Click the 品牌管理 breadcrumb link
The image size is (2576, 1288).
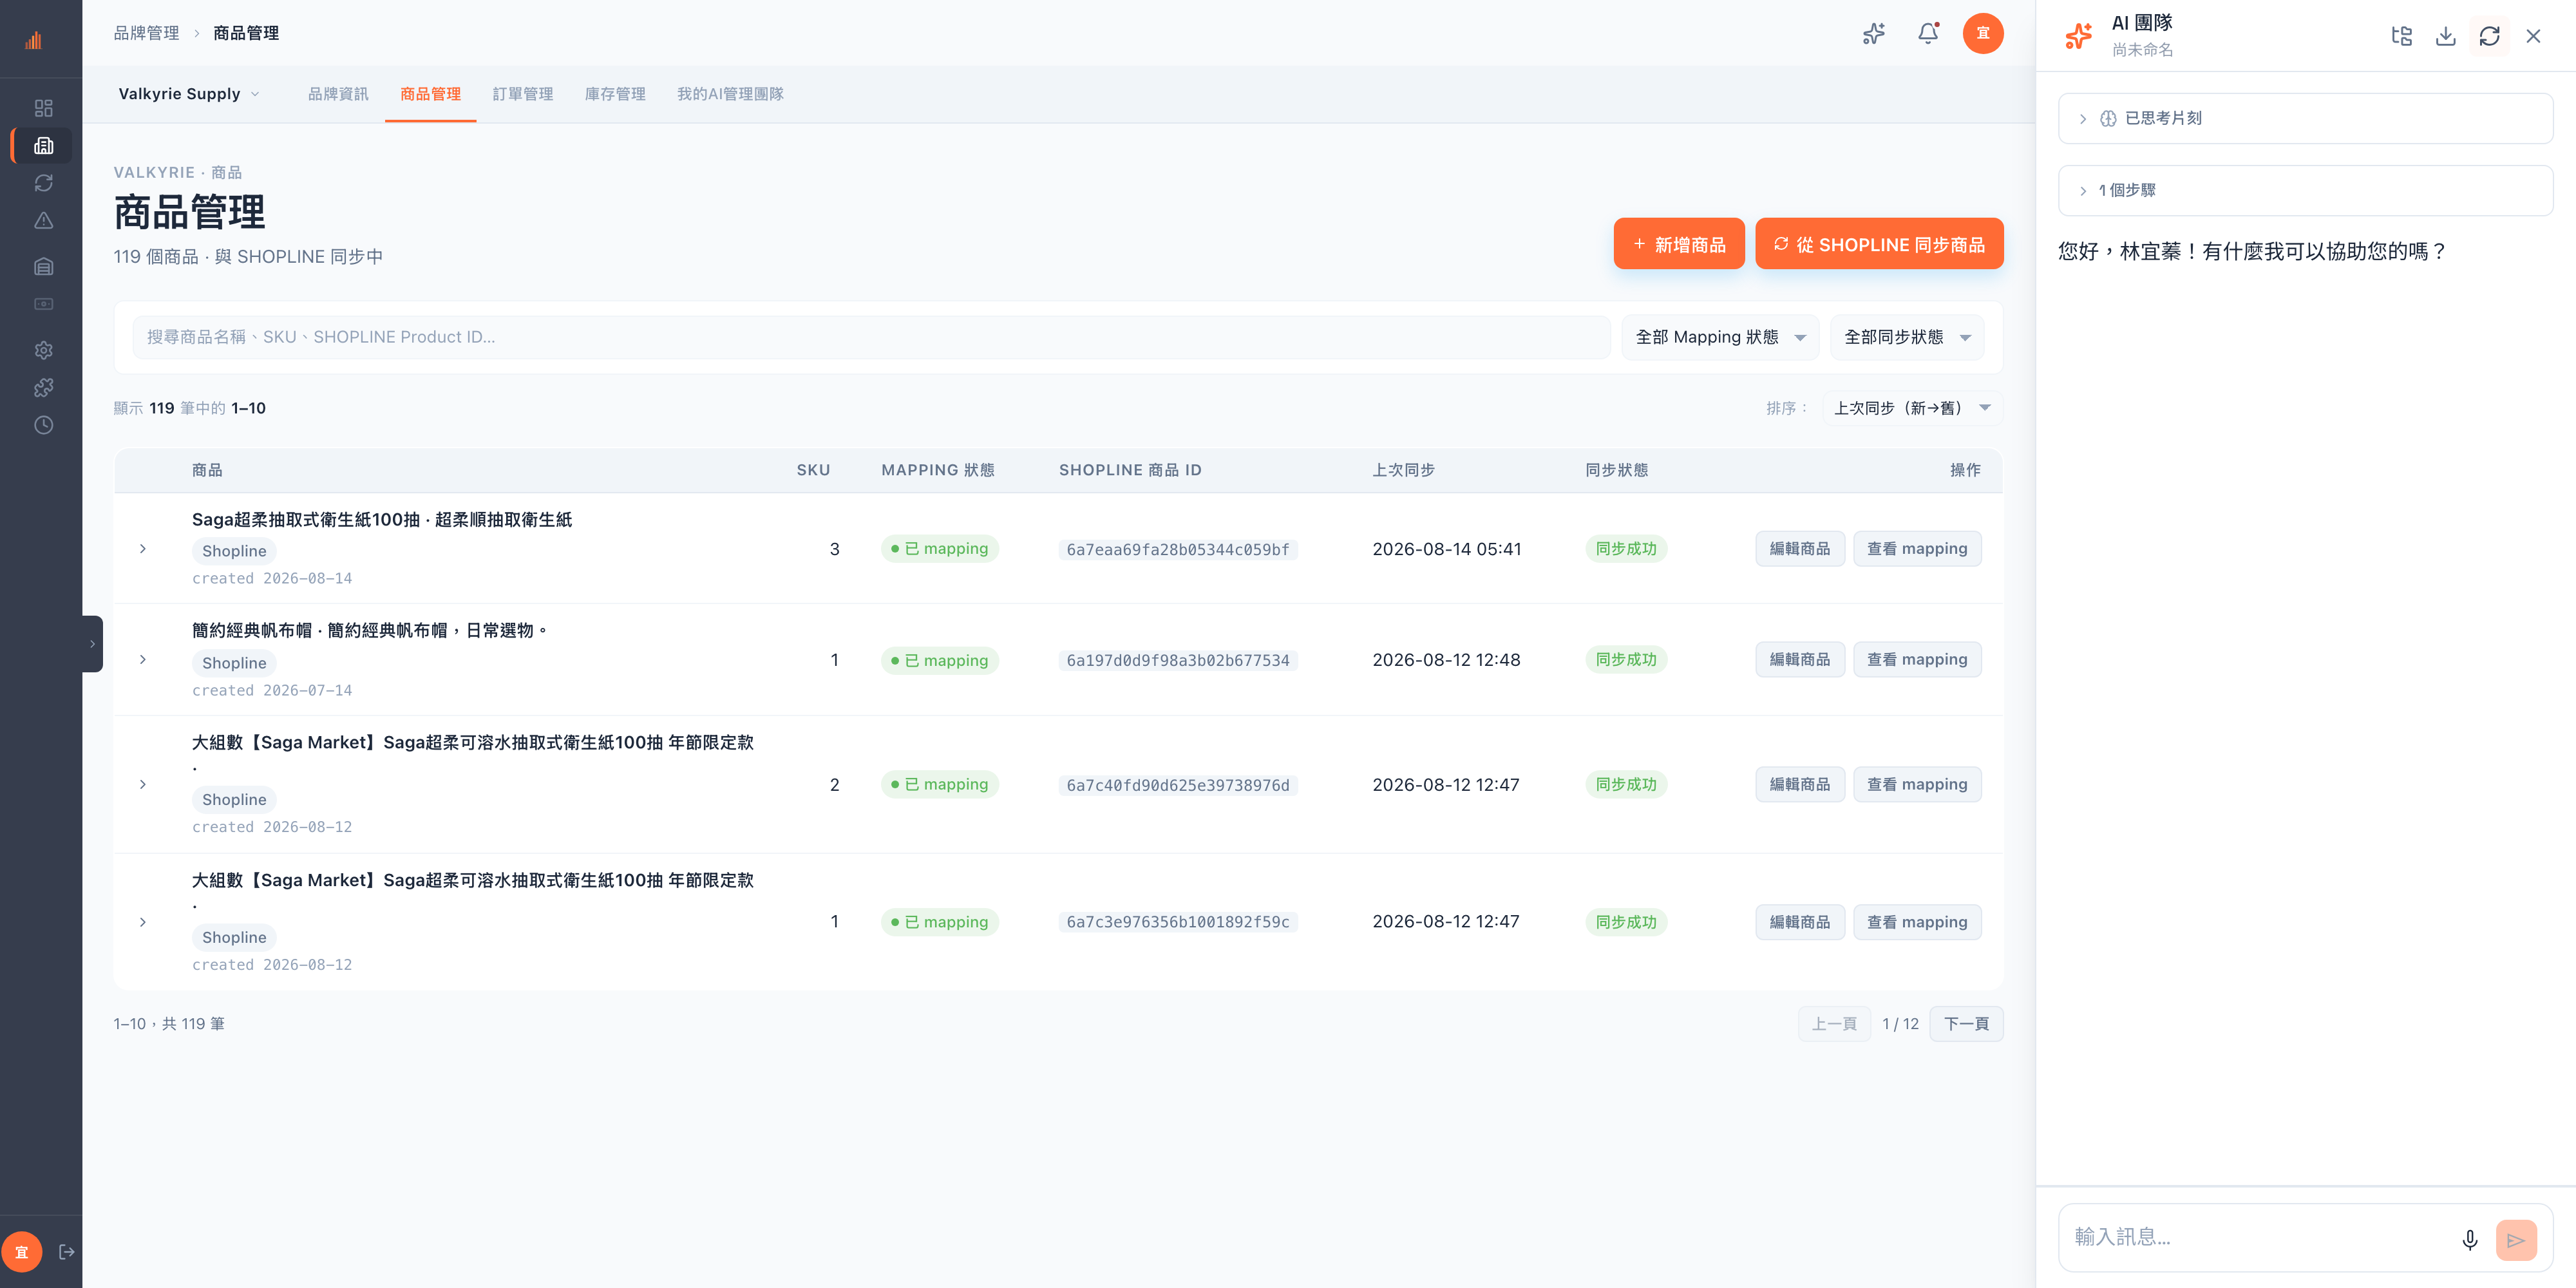(146, 33)
